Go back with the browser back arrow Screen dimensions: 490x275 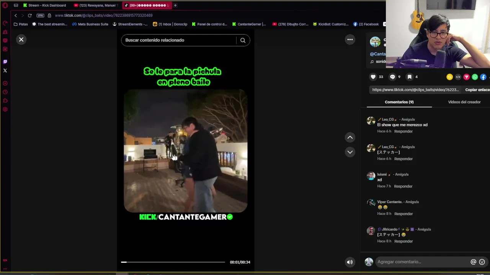click(16, 15)
